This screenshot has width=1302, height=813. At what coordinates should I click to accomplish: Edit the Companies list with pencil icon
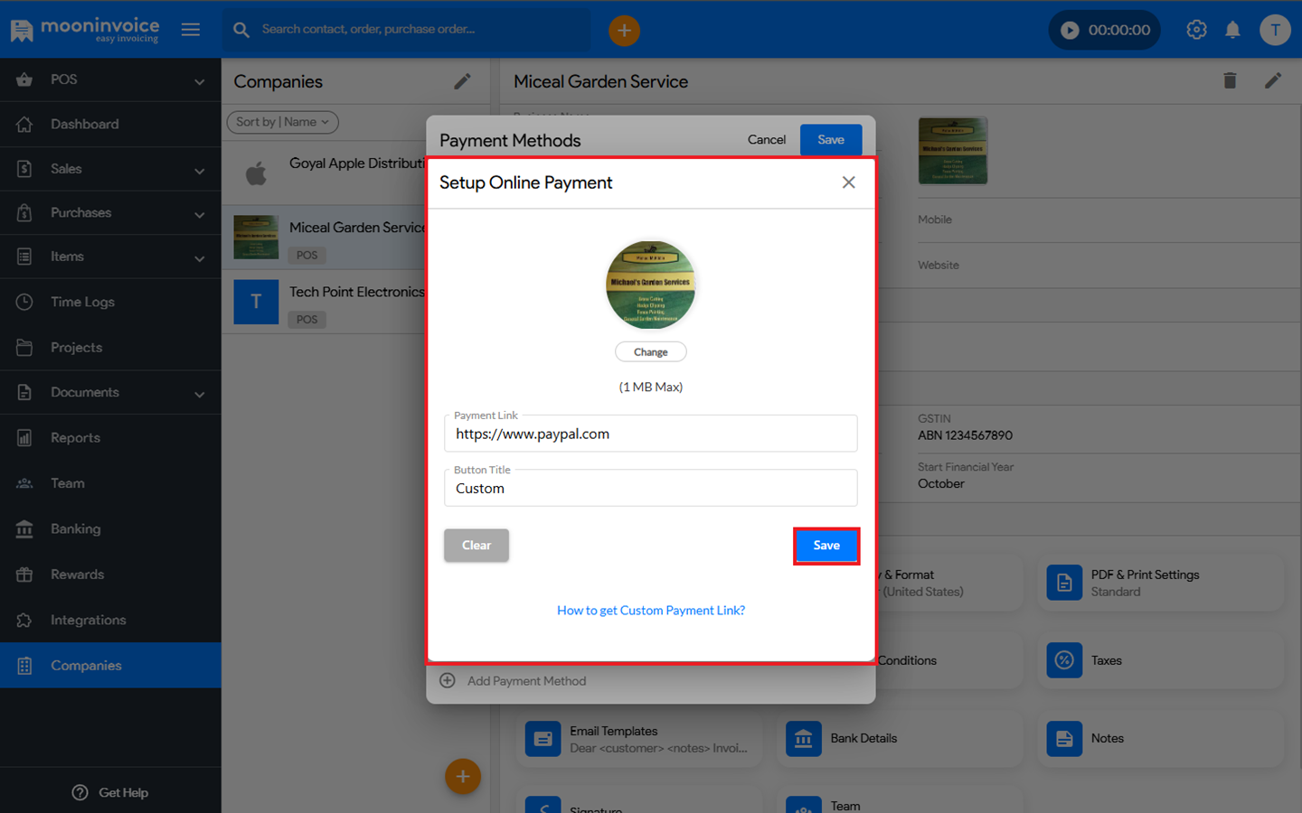click(462, 81)
